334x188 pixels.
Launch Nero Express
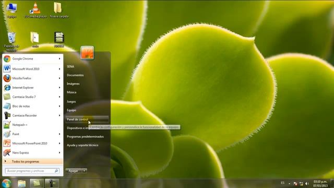32,152
